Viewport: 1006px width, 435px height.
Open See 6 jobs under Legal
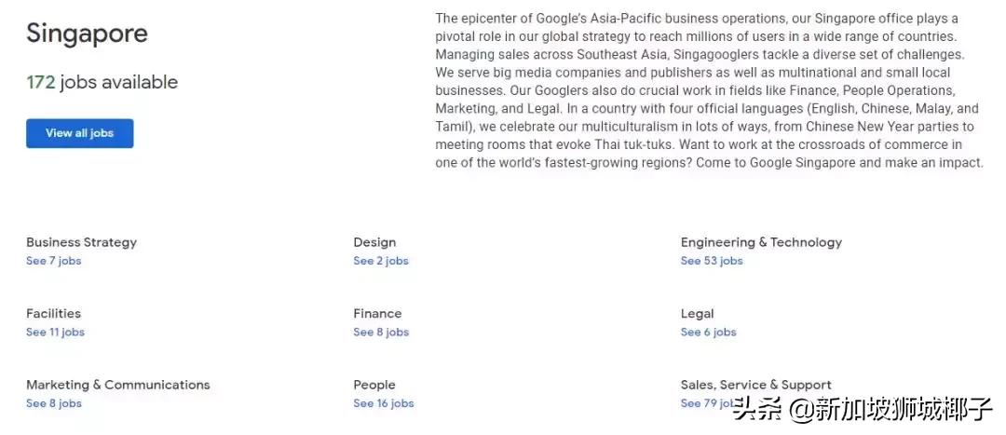708,333
